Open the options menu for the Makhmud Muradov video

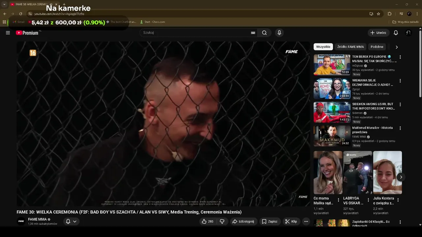[x=400, y=128]
